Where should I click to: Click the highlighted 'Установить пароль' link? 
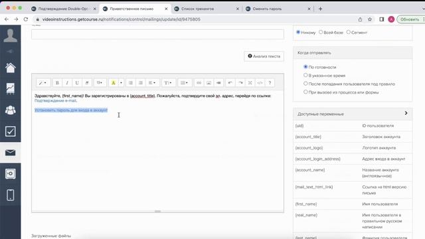tap(71, 110)
